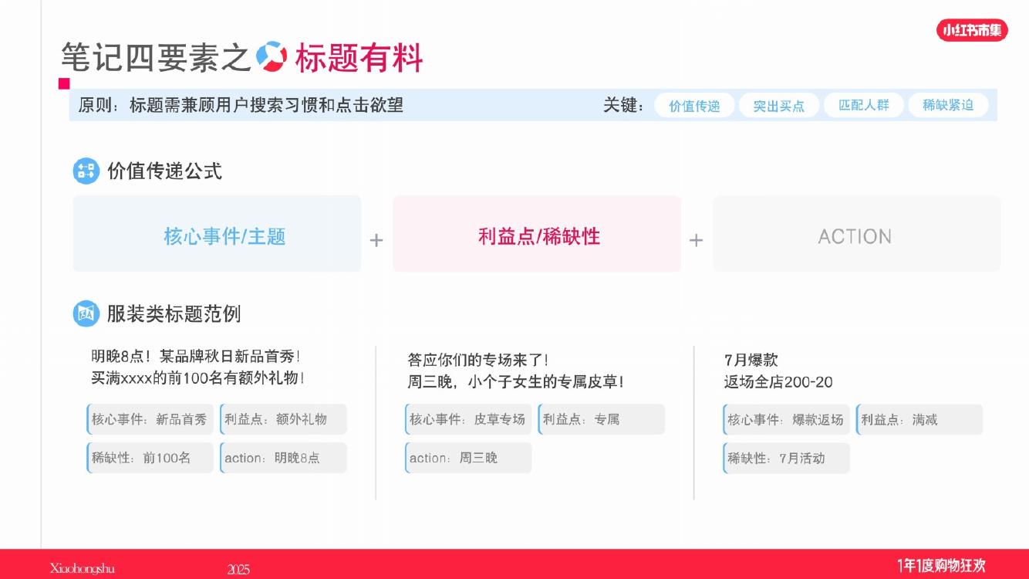This screenshot has height=579, width=1029.
Task: Select the blue 价值传递公式 formula icon
Action: pyautogui.click(x=86, y=172)
